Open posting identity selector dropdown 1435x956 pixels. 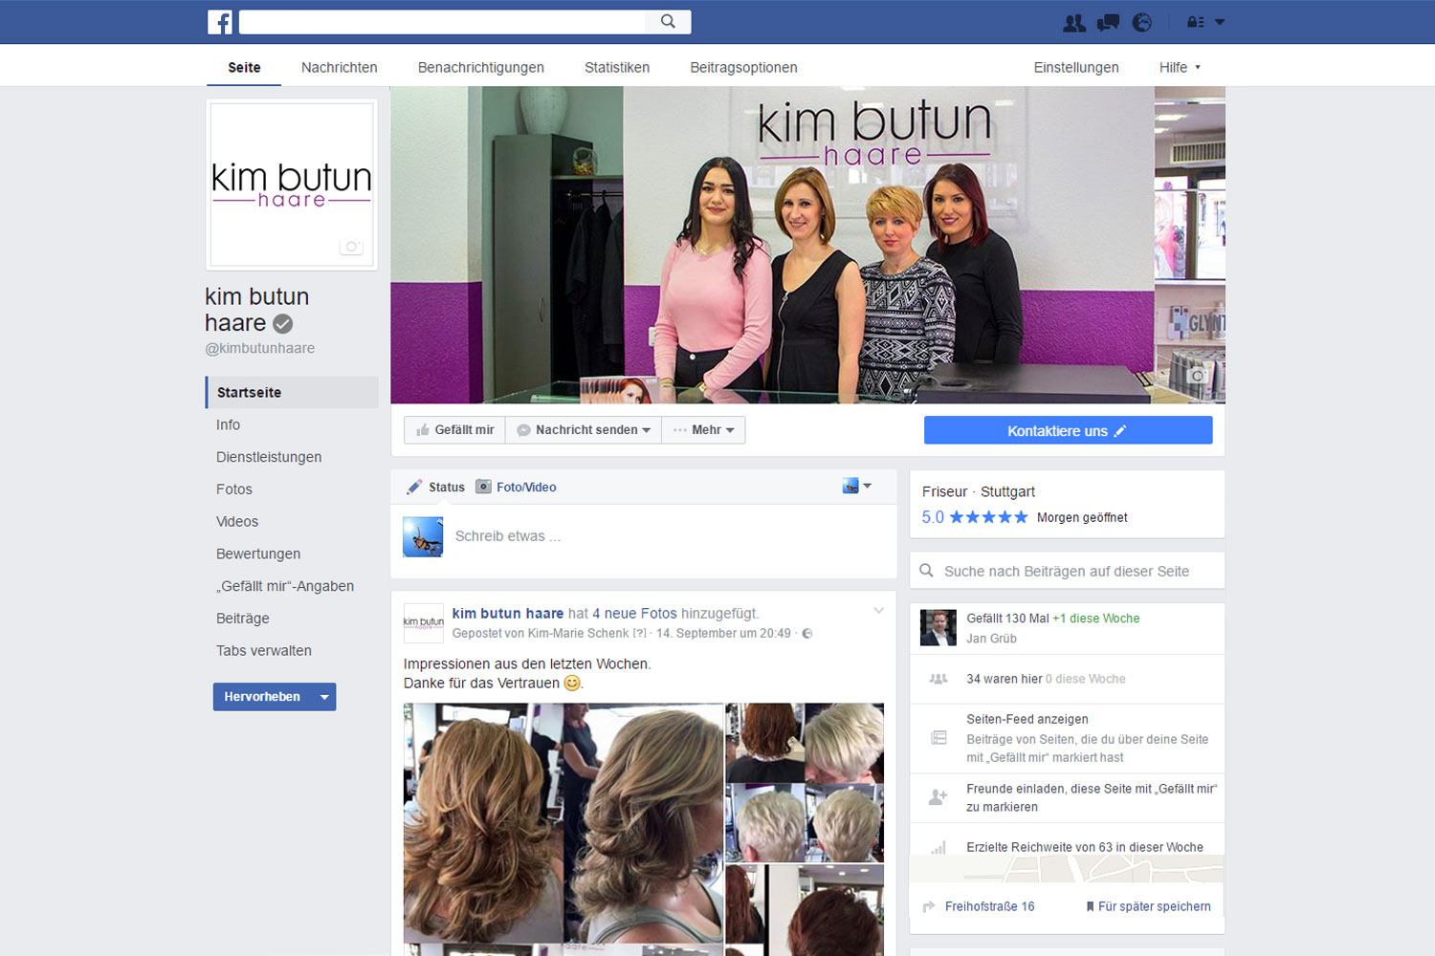point(856,486)
